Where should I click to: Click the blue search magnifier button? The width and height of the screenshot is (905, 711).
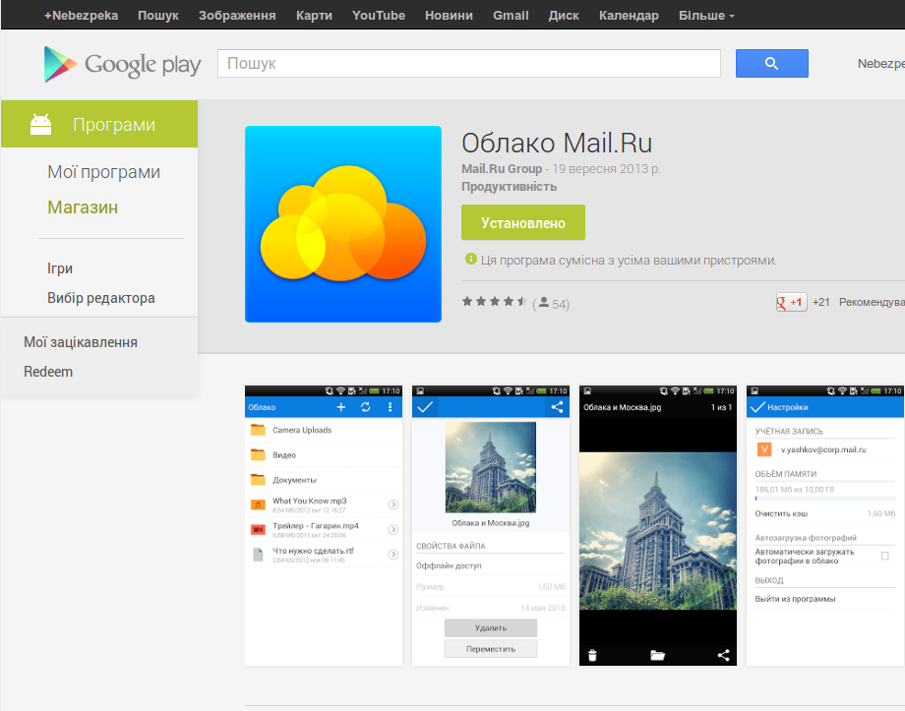click(x=771, y=64)
